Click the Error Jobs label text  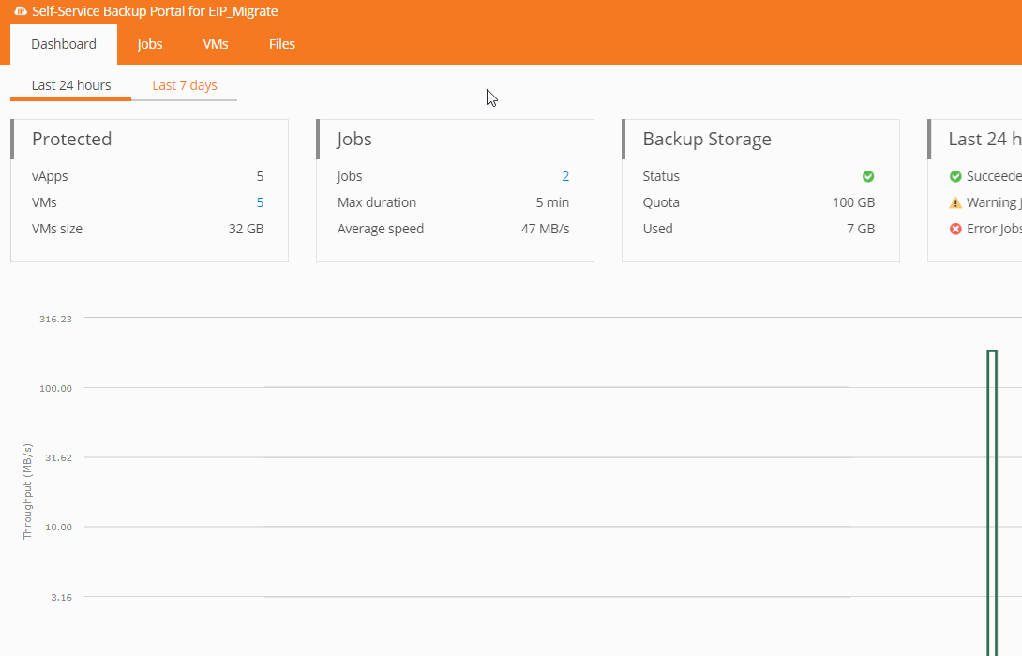coord(994,229)
